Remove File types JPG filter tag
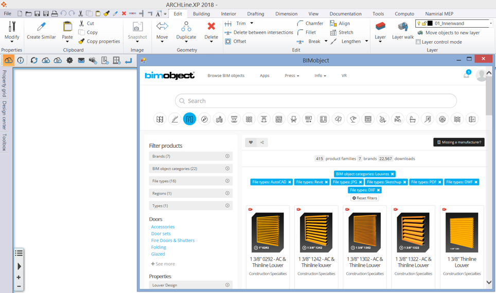The image size is (496, 293). click(360, 182)
